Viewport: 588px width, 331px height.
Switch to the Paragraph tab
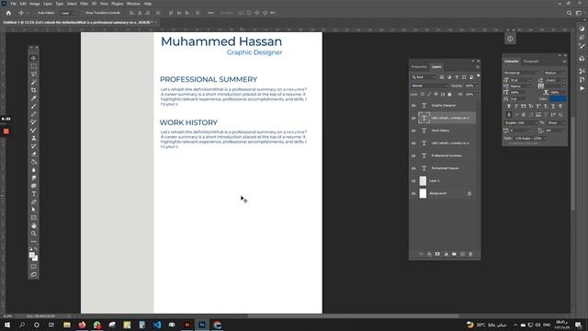pos(531,62)
